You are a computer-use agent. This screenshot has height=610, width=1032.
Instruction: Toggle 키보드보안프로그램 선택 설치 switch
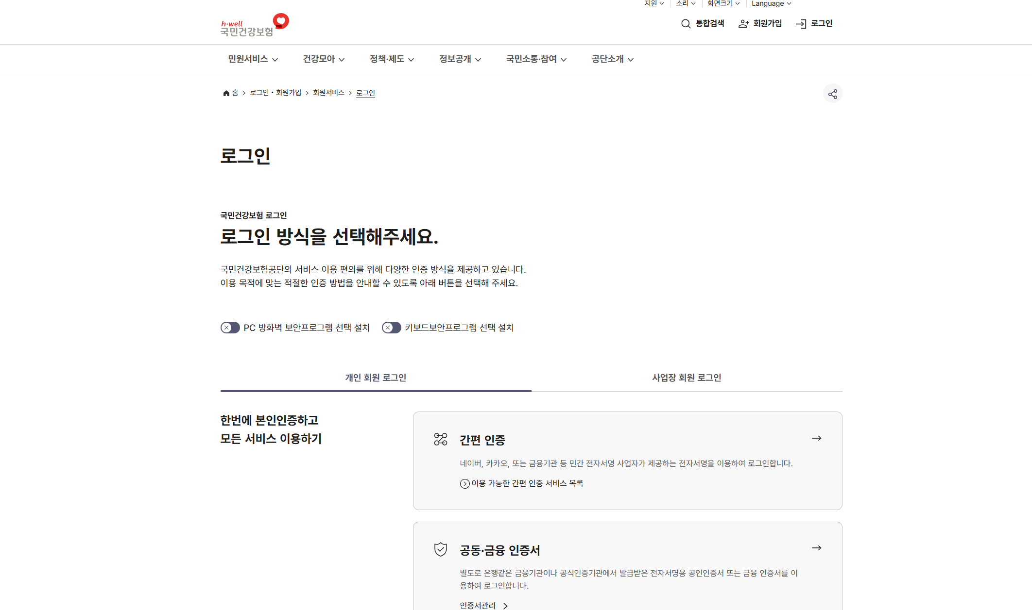coord(392,328)
